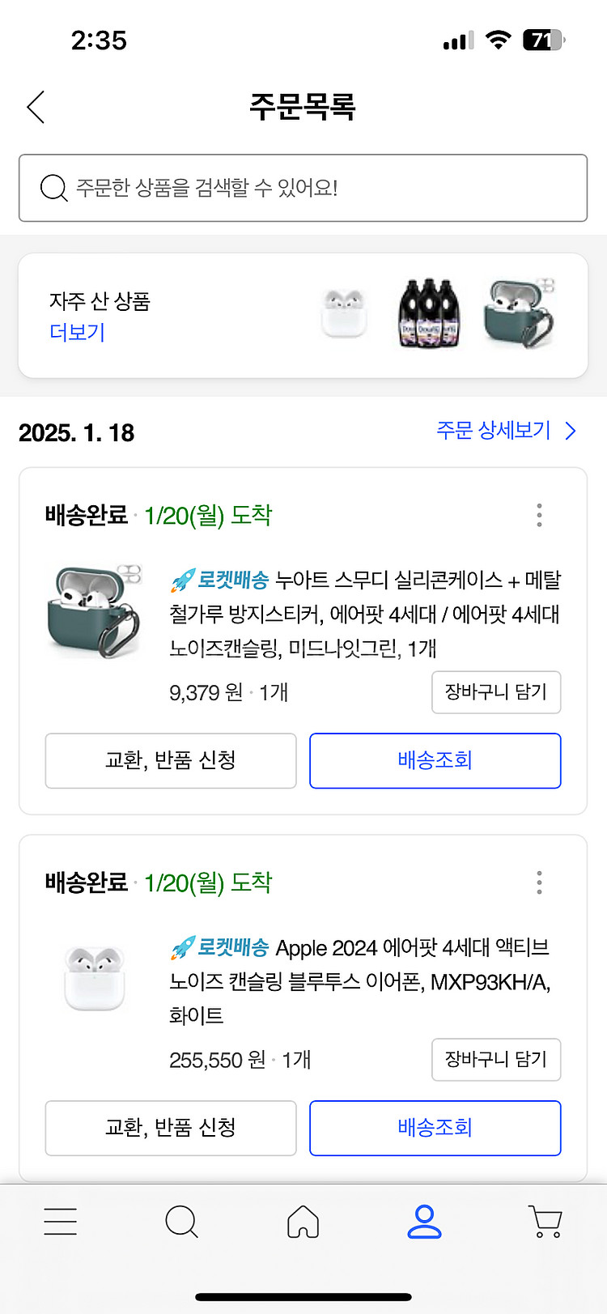This screenshot has height=1314, width=607.
Task: Track delivery 배송조회 for silicone case
Action: (x=435, y=760)
